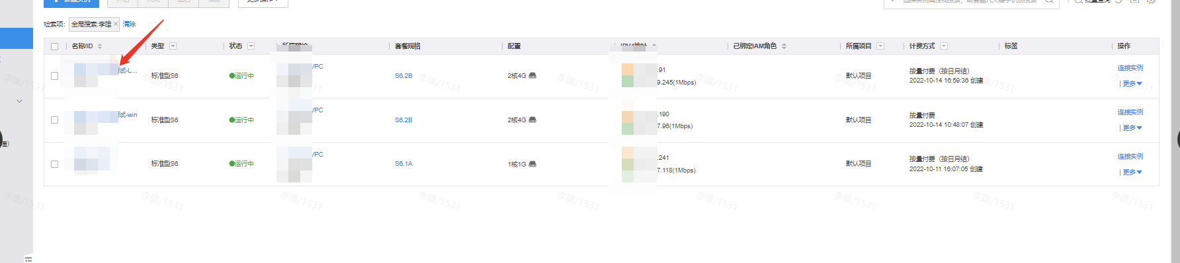Open the 计费方式 filter dropdown
The width and height of the screenshot is (1180, 263).
pyautogui.click(x=944, y=46)
